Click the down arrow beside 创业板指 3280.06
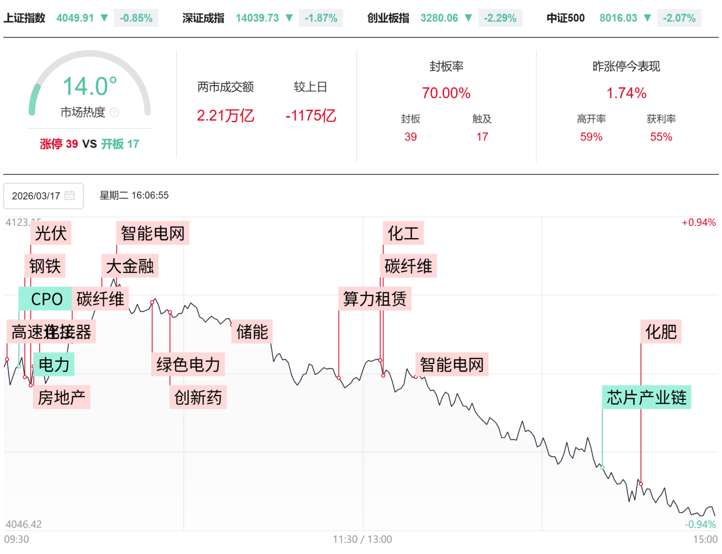The image size is (722, 554). (469, 18)
